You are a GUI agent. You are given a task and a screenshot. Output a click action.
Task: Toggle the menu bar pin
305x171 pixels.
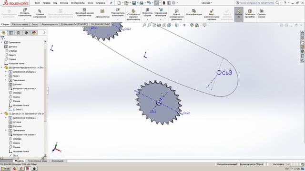[x=111, y=3]
